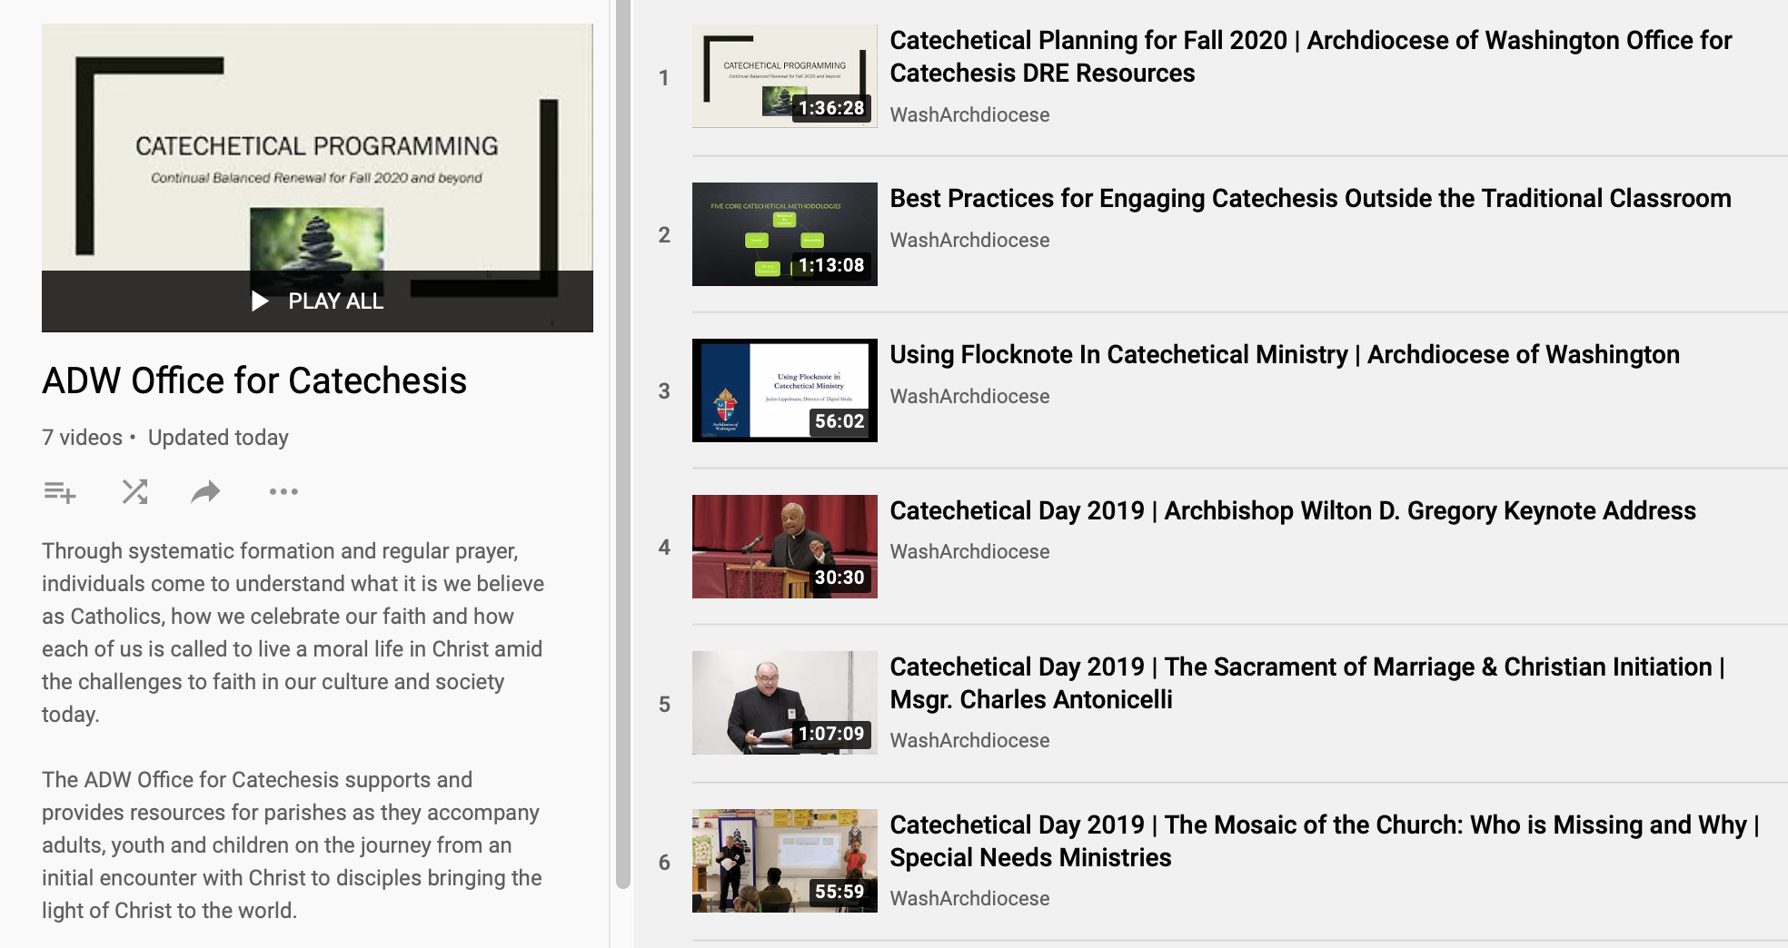
Task: Click the playlist title ADW Office for Catechesis
Action: pos(254,381)
